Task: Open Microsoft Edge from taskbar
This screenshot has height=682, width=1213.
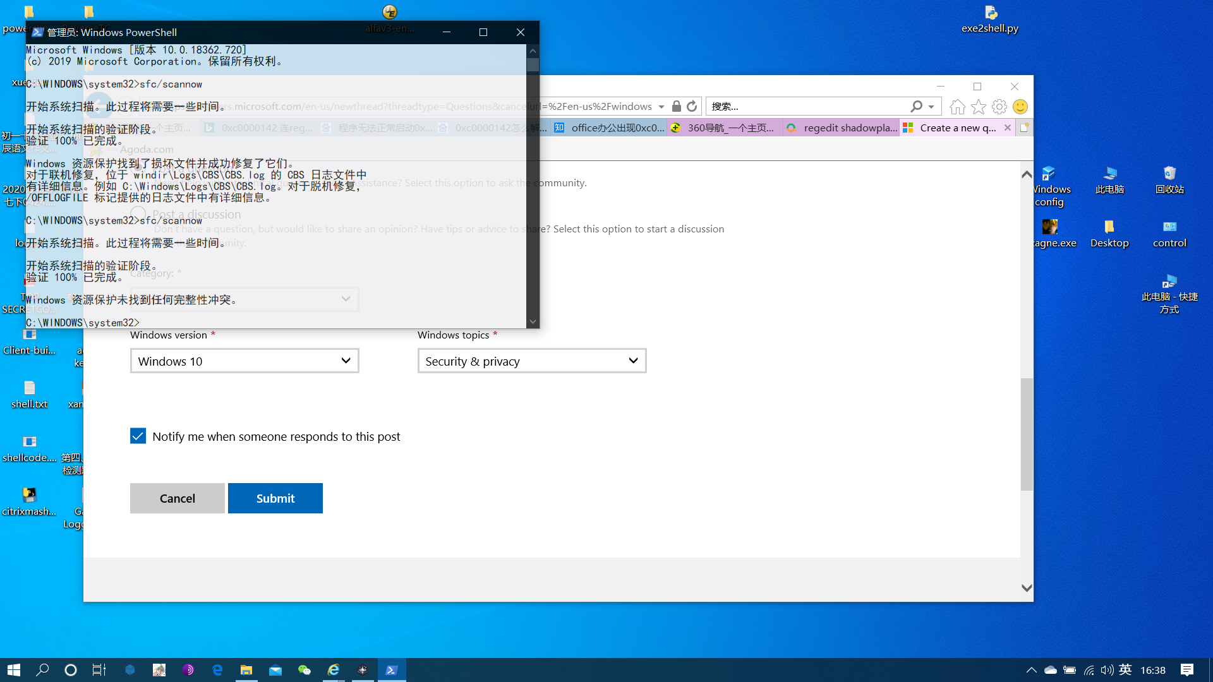Action: [217, 670]
